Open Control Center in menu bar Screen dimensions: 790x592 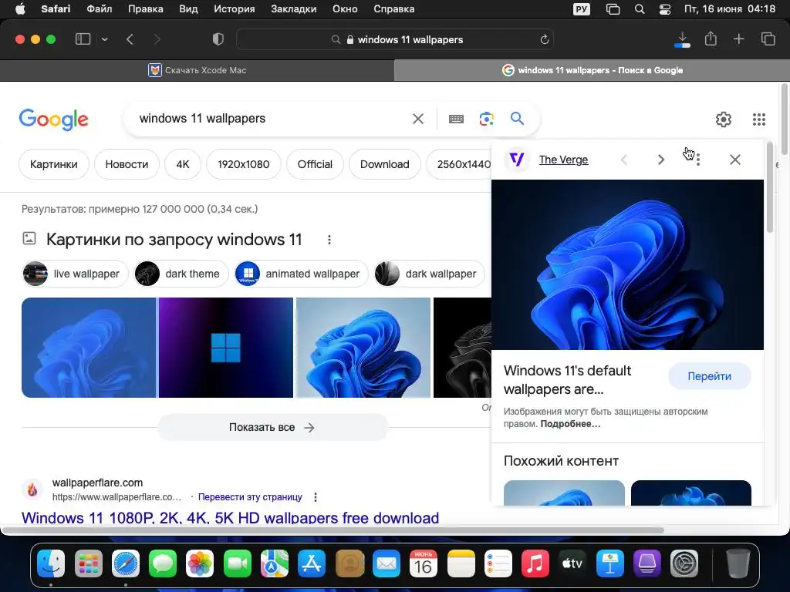pos(664,9)
